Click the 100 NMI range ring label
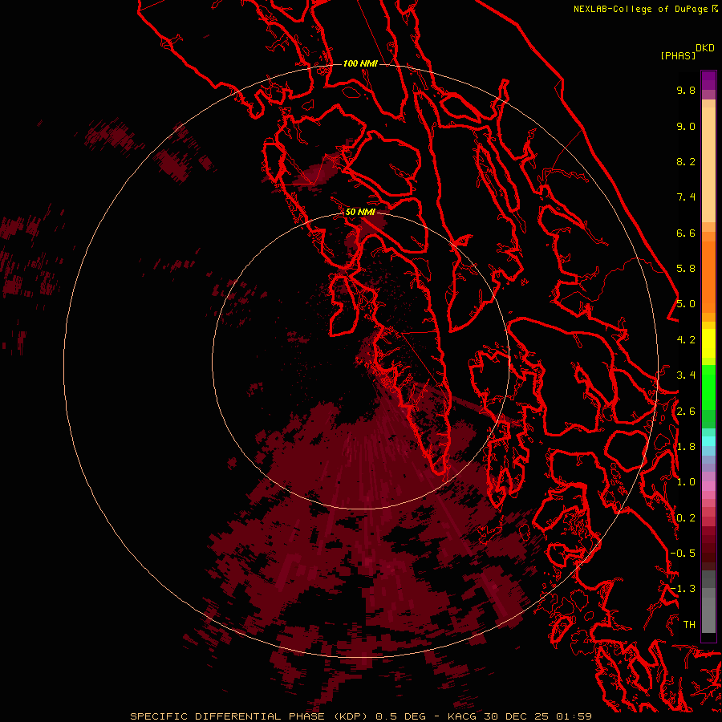Image resolution: width=722 pixels, height=722 pixels. (x=360, y=63)
